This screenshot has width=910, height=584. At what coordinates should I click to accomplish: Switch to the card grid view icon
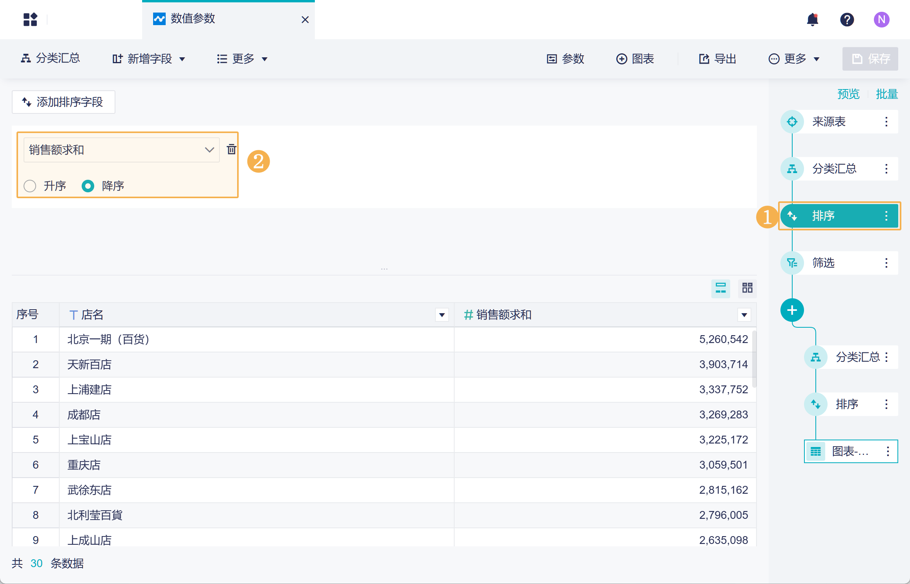pos(747,288)
